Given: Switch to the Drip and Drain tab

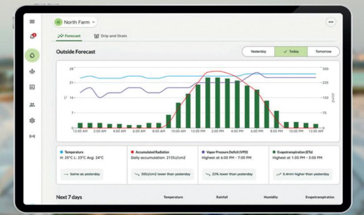Looking at the screenshot, I should pos(111,36).
